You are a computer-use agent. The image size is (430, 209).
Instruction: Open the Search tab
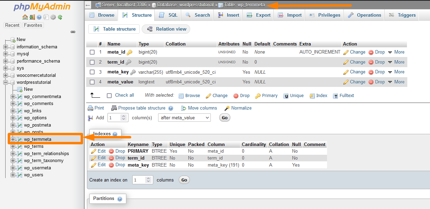coord(198,15)
